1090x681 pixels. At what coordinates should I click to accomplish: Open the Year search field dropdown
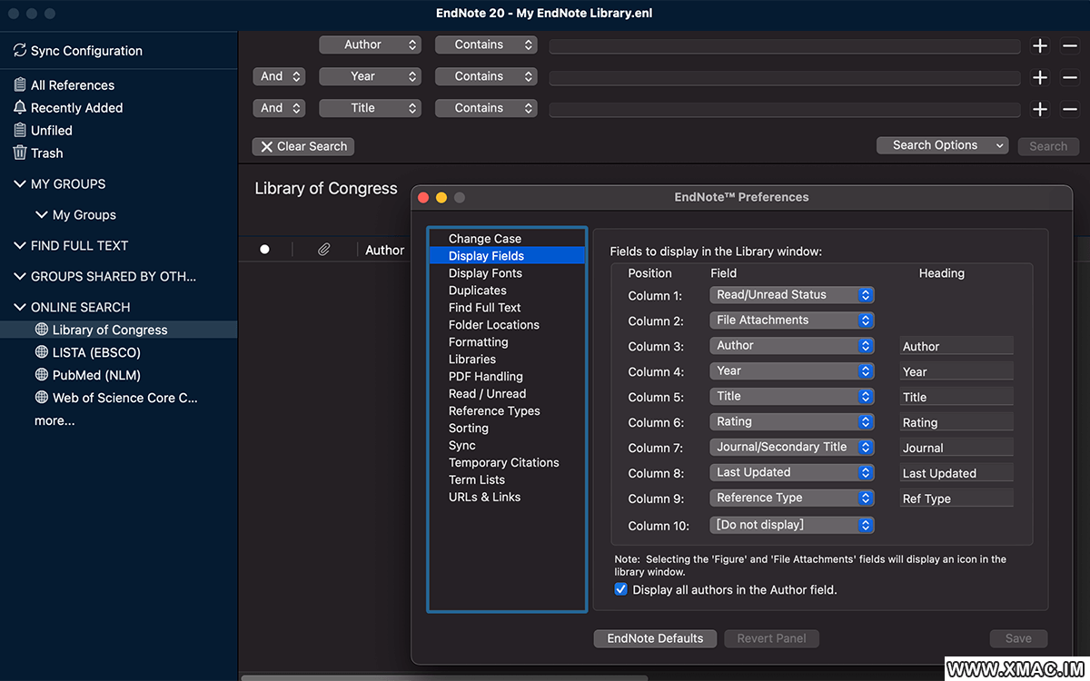370,76
